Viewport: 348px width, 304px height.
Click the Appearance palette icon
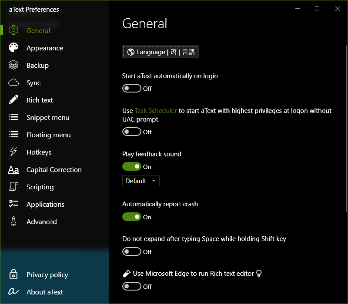click(x=13, y=48)
